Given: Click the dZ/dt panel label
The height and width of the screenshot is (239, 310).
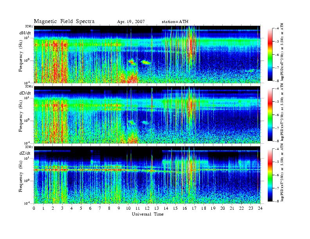Looking at the screenshot, I should pyautogui.click(x=25, y=153).
